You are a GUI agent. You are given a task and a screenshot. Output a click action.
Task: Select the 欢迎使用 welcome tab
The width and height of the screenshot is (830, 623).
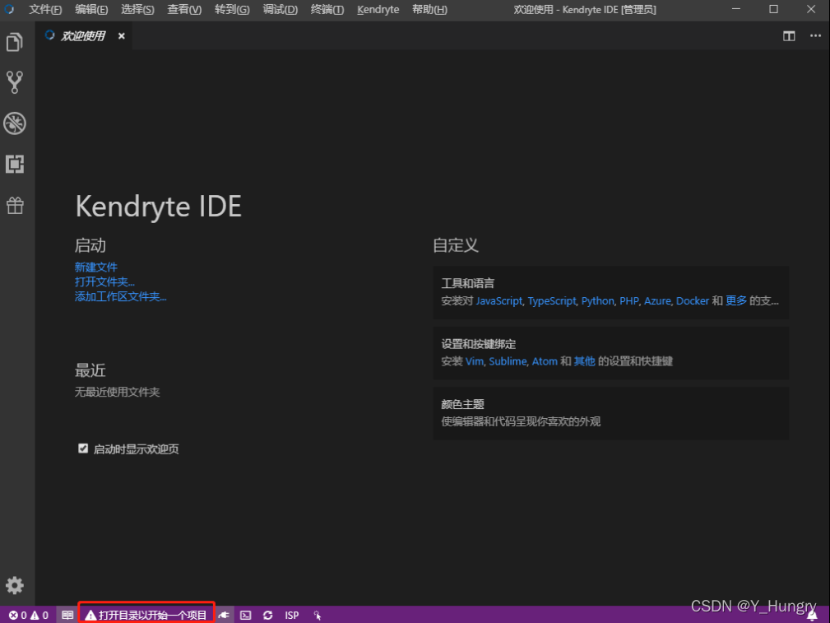(84, 35)
